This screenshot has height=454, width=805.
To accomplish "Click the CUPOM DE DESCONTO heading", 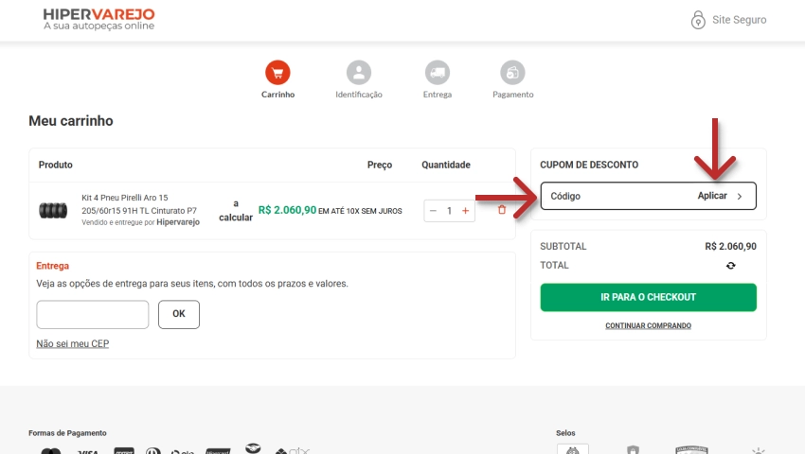I will pyautogui.click(x=589, y=165).
